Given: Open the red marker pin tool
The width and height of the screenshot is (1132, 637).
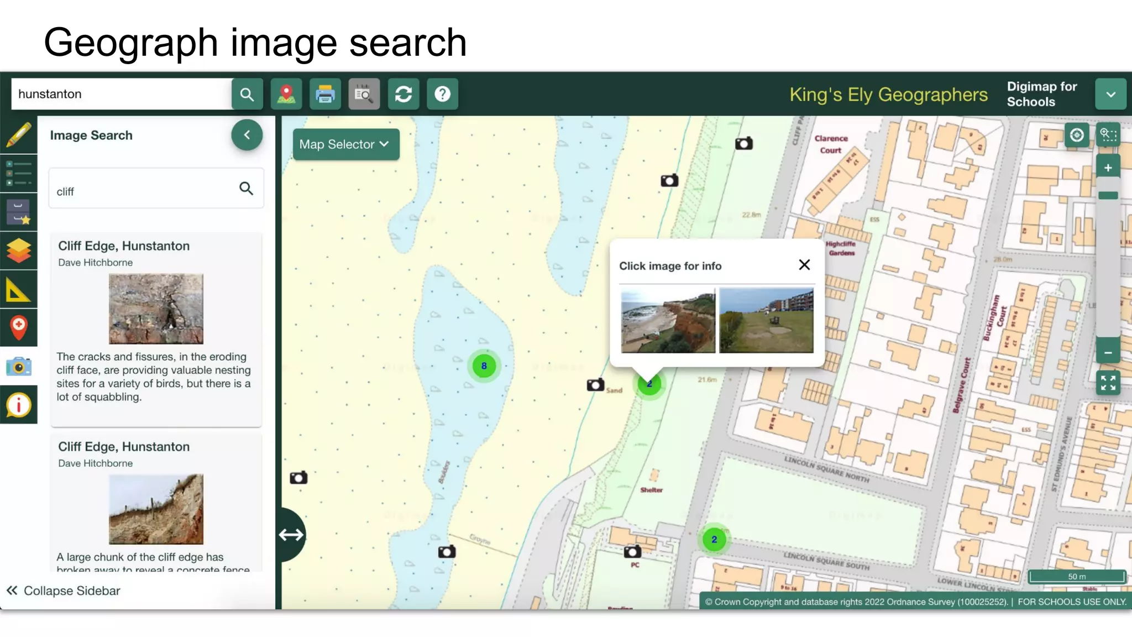Looking at the screenshot, I should [x=19, y=327].
